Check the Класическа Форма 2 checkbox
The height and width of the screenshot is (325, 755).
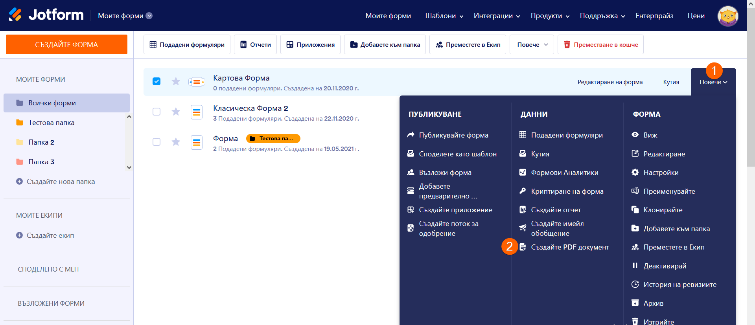tap(157, 112)
